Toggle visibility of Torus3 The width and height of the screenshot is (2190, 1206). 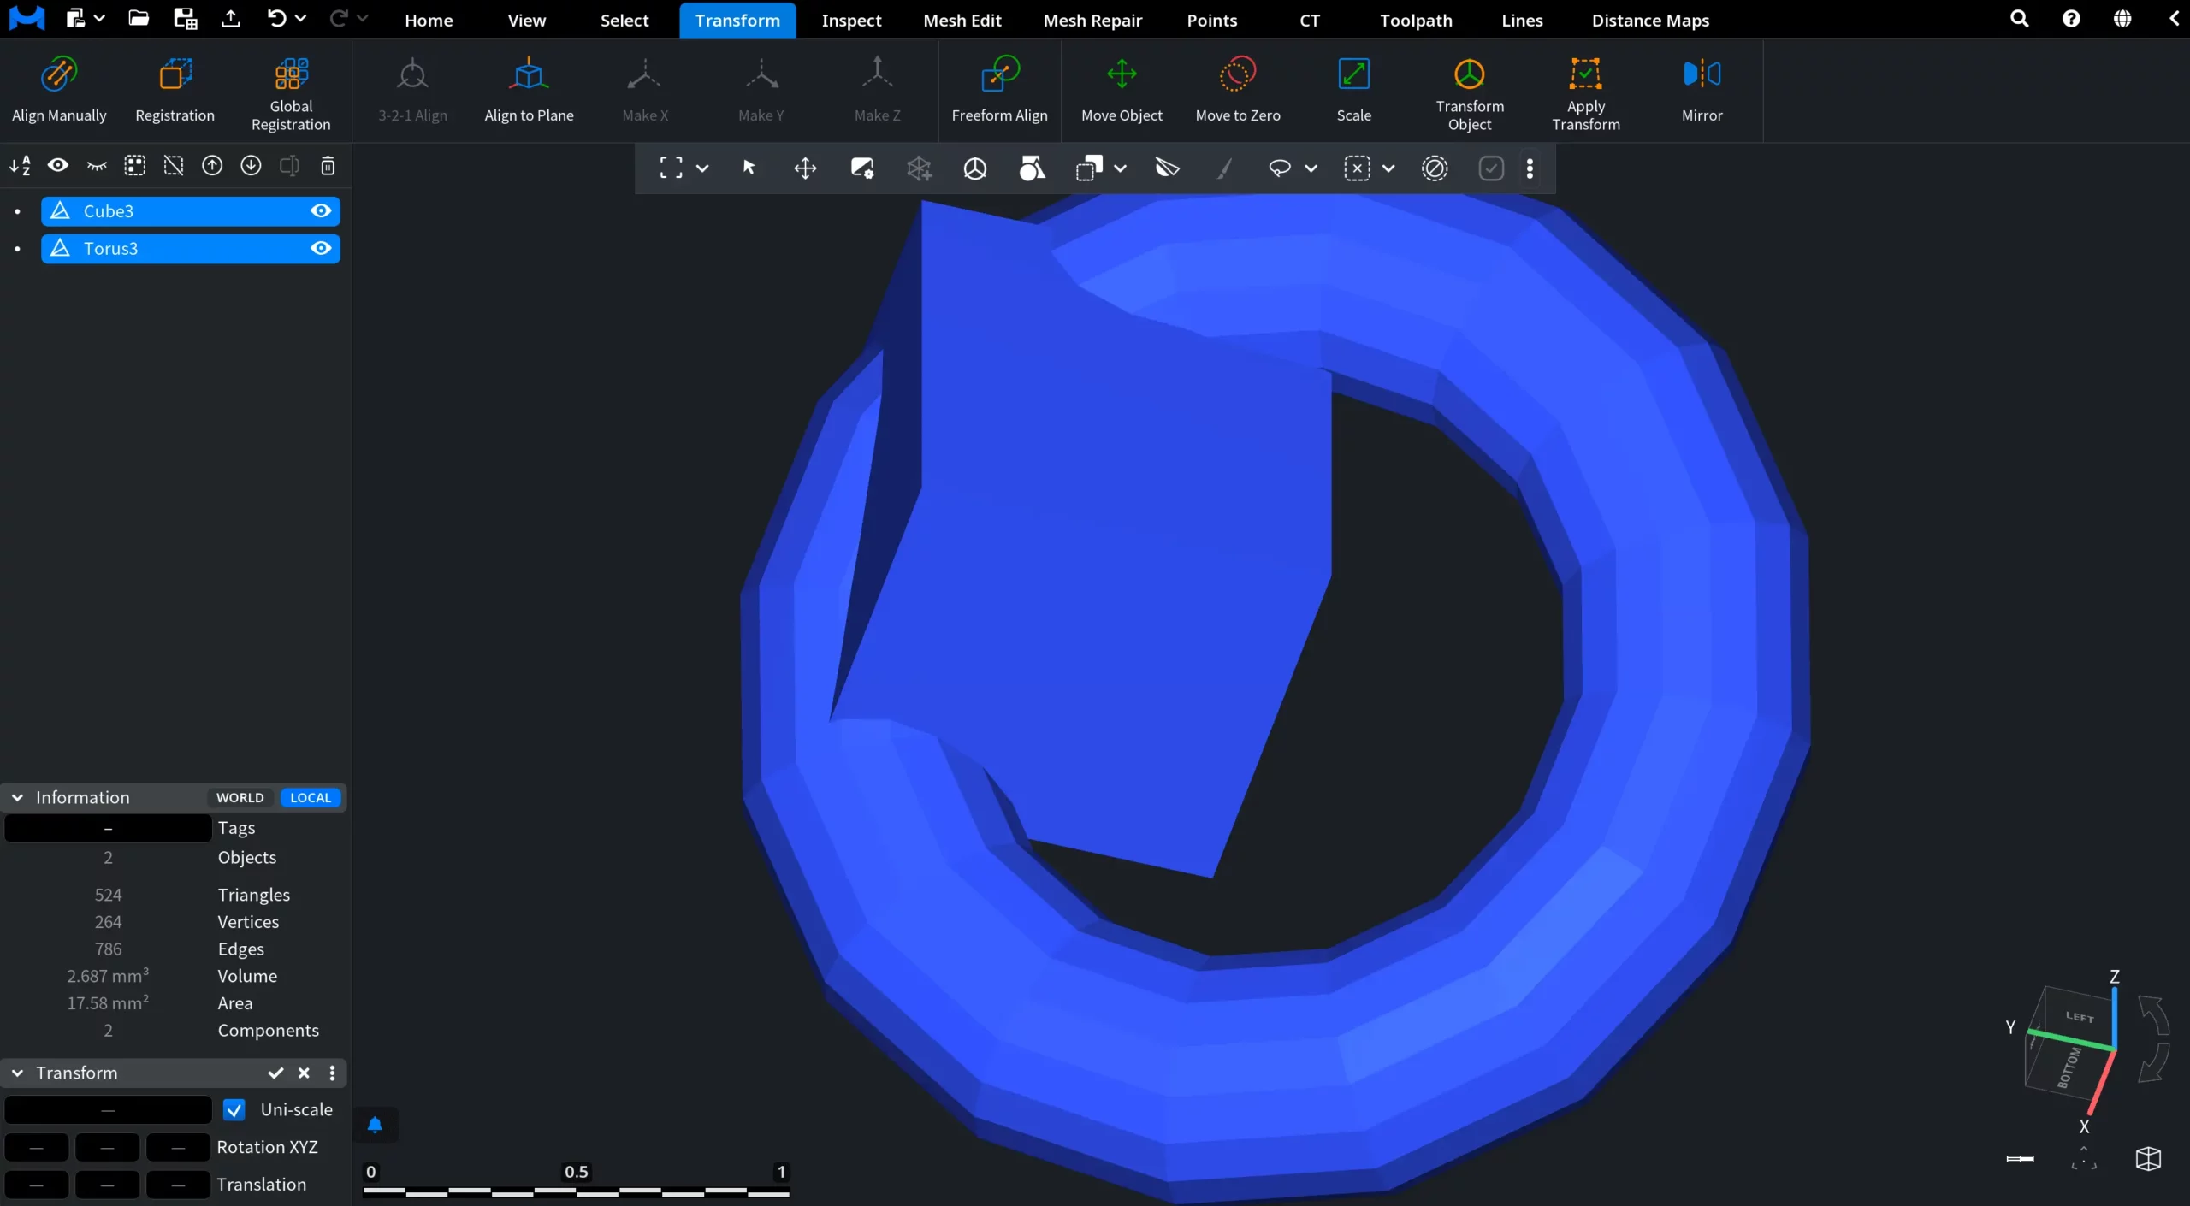click(321, 249)
